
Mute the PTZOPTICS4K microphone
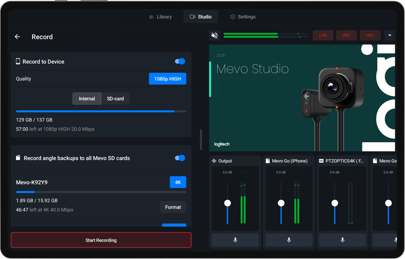point(342,240)
